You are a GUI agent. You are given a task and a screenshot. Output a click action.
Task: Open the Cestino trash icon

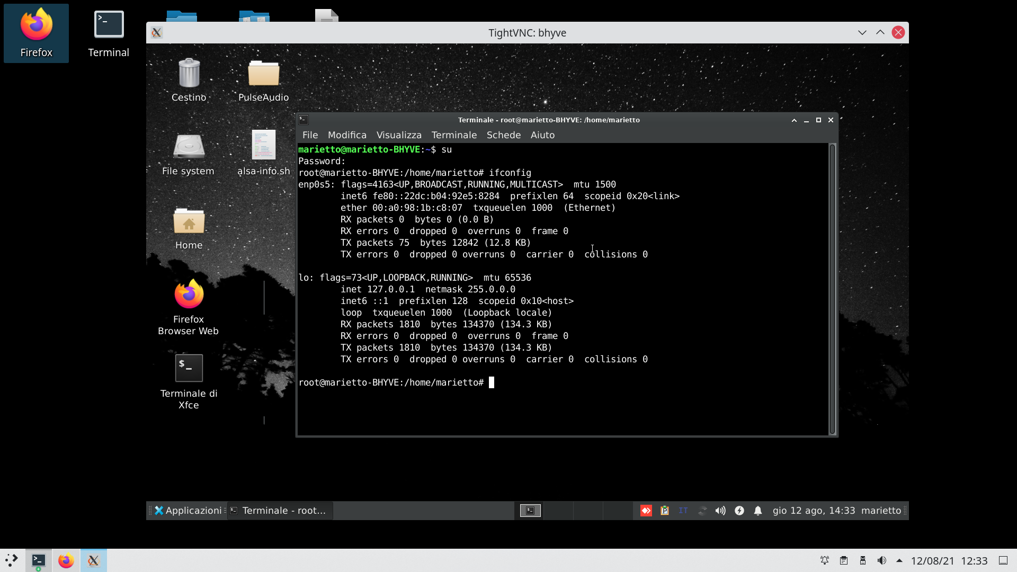(189, 74)
